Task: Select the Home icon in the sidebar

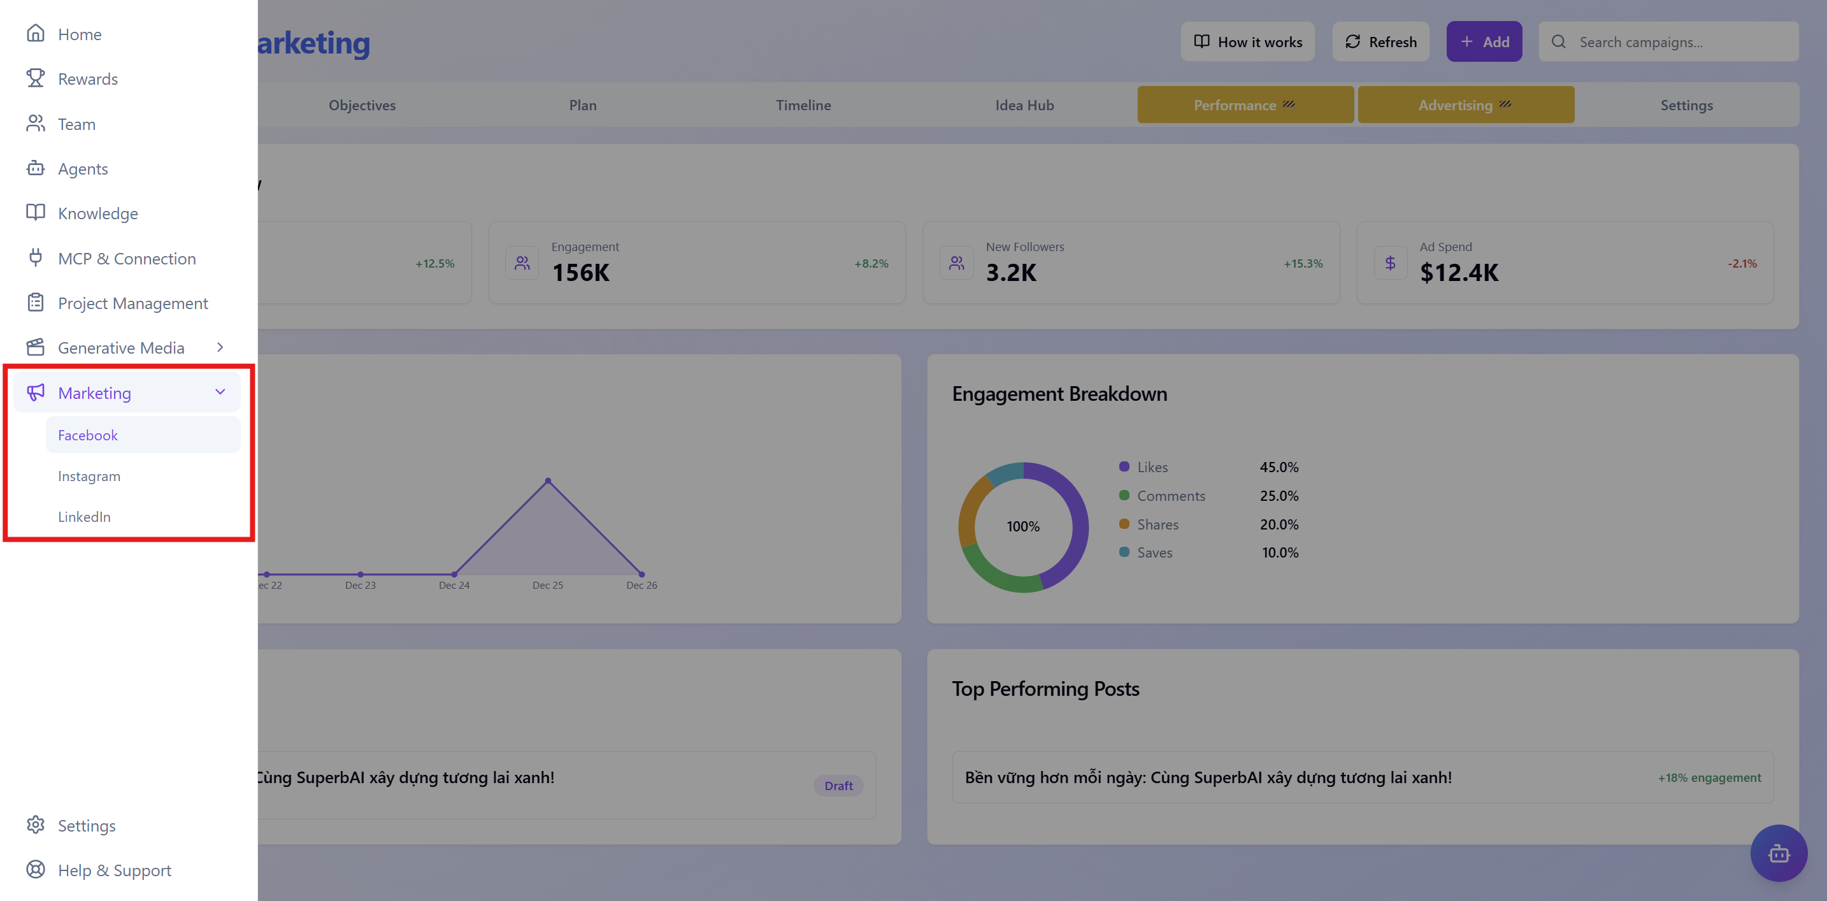Action: click(36, 33)
